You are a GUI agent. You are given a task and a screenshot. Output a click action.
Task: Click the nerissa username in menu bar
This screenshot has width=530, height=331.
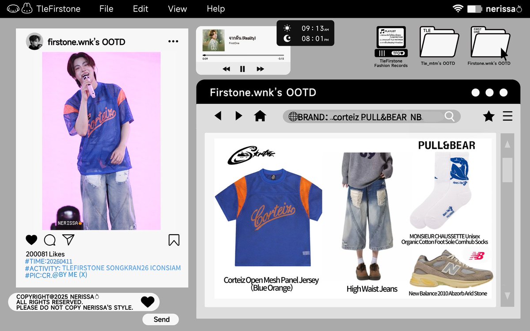(x=501, y=8)
